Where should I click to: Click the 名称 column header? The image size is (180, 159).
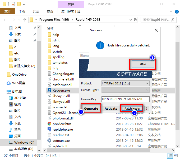point(50,28)
